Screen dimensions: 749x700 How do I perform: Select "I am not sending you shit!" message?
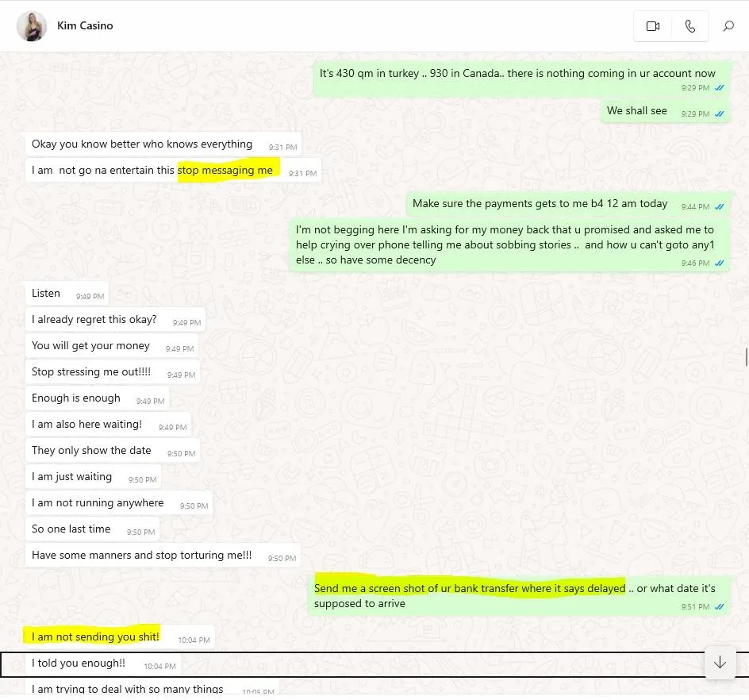click(120, 637)
